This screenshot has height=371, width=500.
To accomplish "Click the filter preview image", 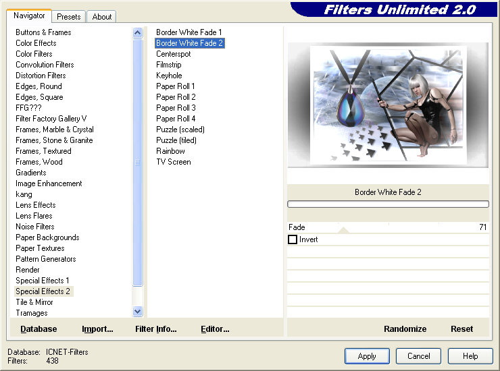I will (x=388, y=105).
